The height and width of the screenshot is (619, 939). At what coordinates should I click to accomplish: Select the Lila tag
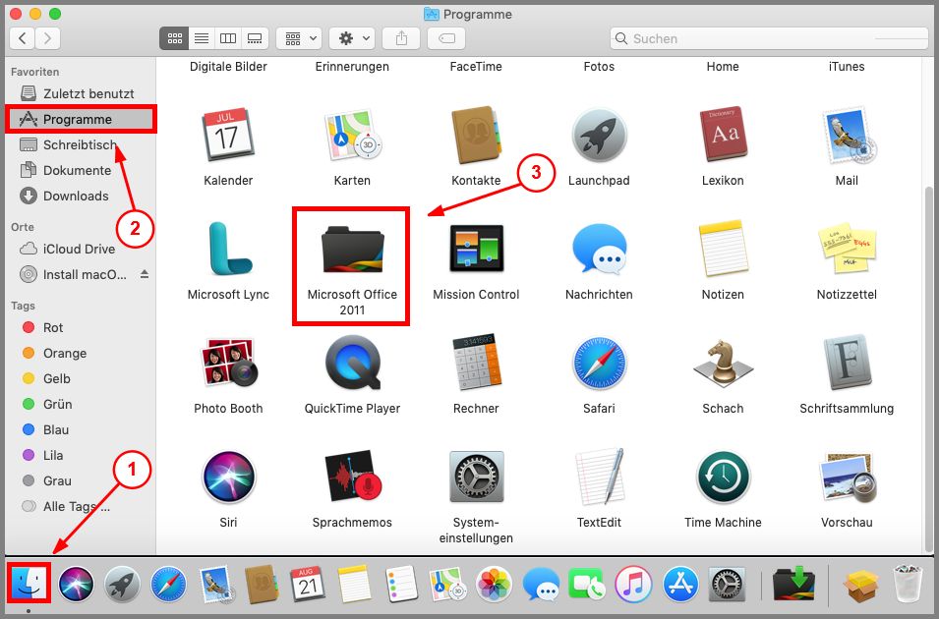click(x=81, y=456)
